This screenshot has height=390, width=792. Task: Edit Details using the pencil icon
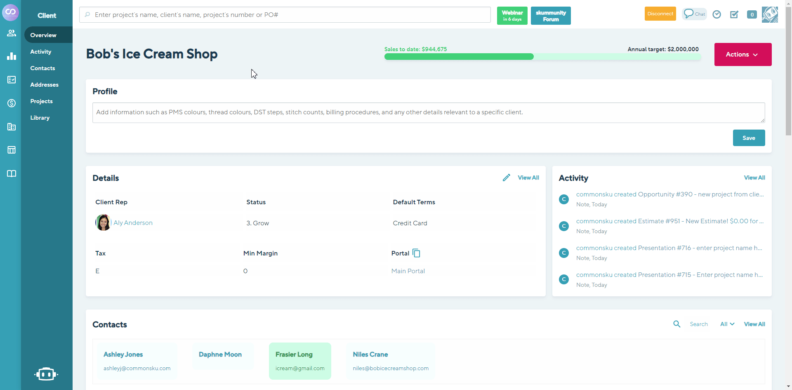point(507,177)
